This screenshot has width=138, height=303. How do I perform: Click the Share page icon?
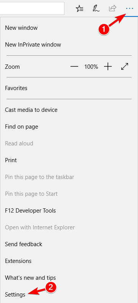(x=112, y=8)
